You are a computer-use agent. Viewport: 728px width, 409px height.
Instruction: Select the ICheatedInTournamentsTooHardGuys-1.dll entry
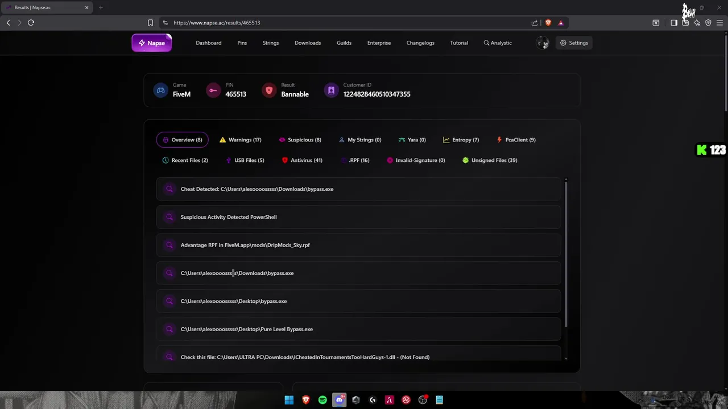(305, 357)
